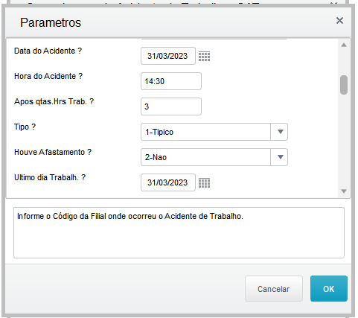Click the parameters list scrollbar thumb

point(344,85)
